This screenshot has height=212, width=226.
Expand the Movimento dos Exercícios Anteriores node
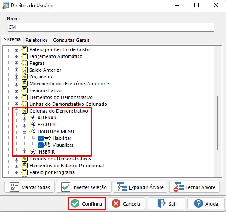click(x=16, y=84)
